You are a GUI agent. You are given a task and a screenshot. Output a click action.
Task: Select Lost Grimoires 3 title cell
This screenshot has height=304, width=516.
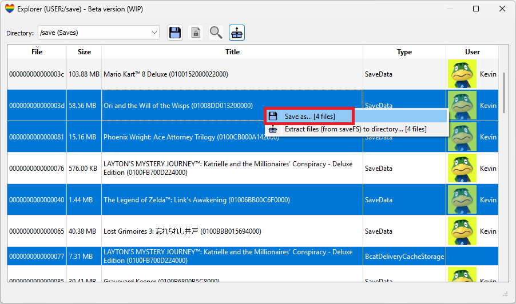[232, 231]
